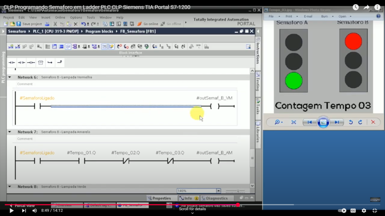Open the Options menu

[x=76, y=17]
